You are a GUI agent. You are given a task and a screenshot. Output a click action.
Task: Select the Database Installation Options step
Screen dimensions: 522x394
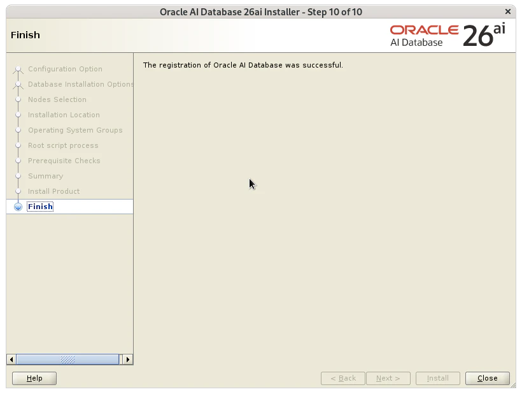81,84
